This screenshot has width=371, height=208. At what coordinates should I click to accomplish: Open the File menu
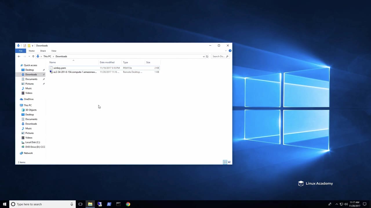pos(21,51)
